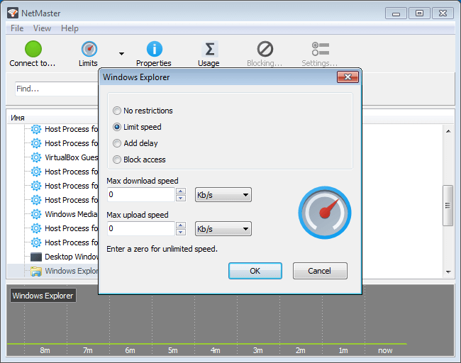Maximize the NetMaster window
461x363 pixels.
[420, 13]
